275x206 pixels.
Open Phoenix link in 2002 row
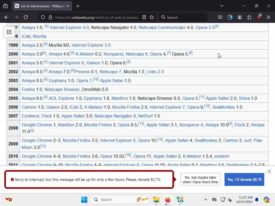[x=82, y=72]
